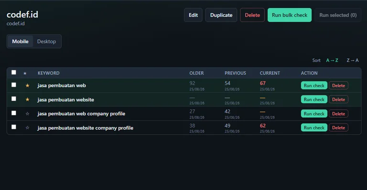Click keyword text 'jasa pembuatan website'
The height and width of the screenshot is (190, 367).
coord(65,100)
